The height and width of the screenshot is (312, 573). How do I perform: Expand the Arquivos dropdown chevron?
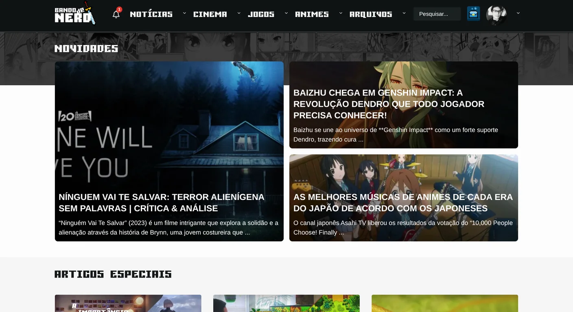tap(404, 13)
